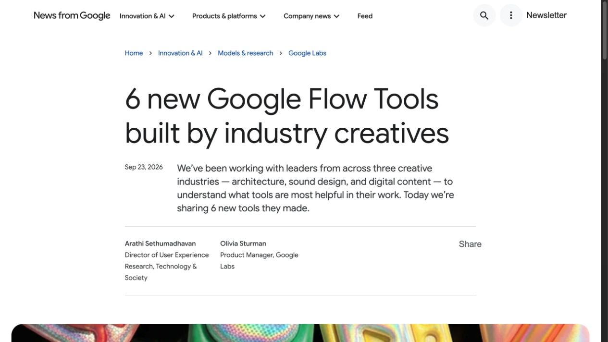Expand the Company news dropdown
608x342 pixels.
click(311, 16)
